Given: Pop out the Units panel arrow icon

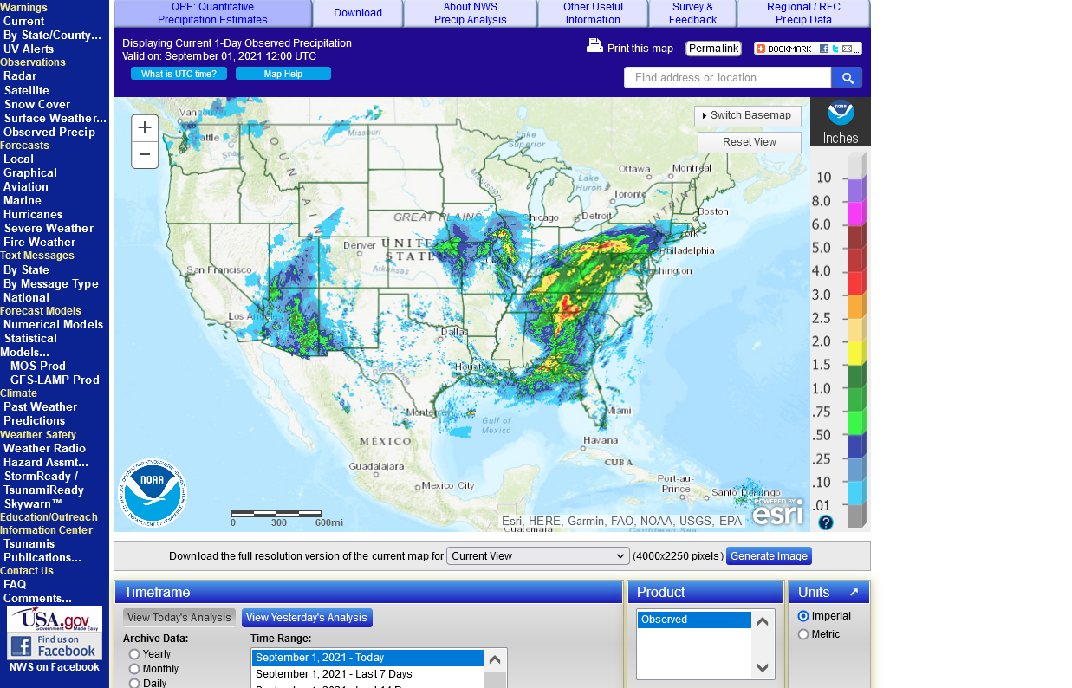Looking at the screenshot, I should pyautogui.click(x=854, y=592).
